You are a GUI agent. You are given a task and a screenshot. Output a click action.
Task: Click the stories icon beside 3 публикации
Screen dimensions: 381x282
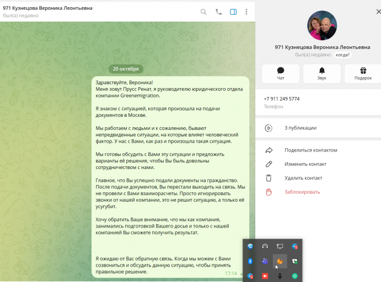(x=269, y=128)
